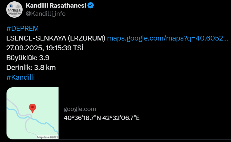The image size is (231, 142).
Task: Open the #DEPREM hashtag
Action: (23, 29)
